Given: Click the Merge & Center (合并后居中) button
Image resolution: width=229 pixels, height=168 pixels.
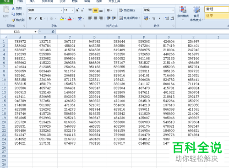Looking at the screenshot, I should (x=129, y=18).
